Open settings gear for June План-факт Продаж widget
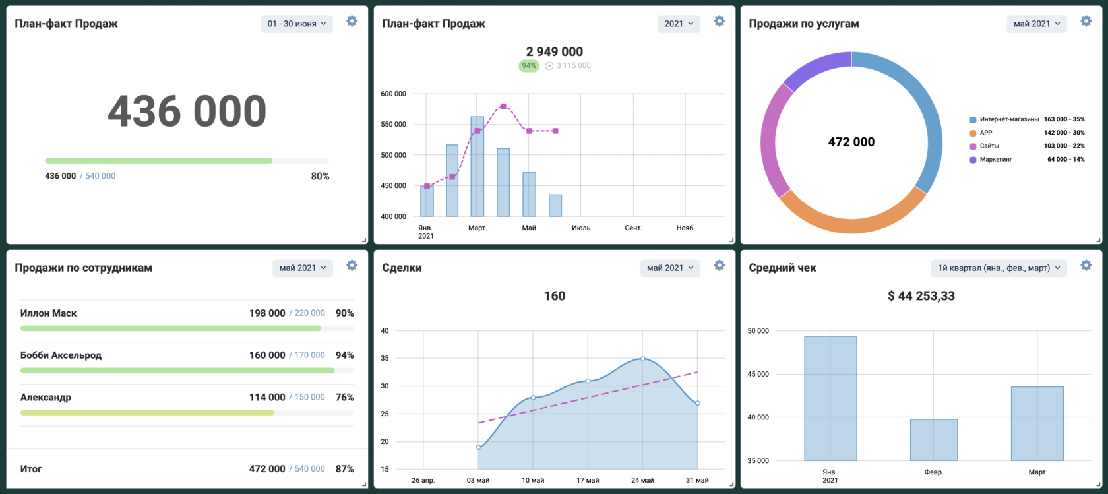The width and height of the screenshot is (1108, 494). [x=352, y=22]
